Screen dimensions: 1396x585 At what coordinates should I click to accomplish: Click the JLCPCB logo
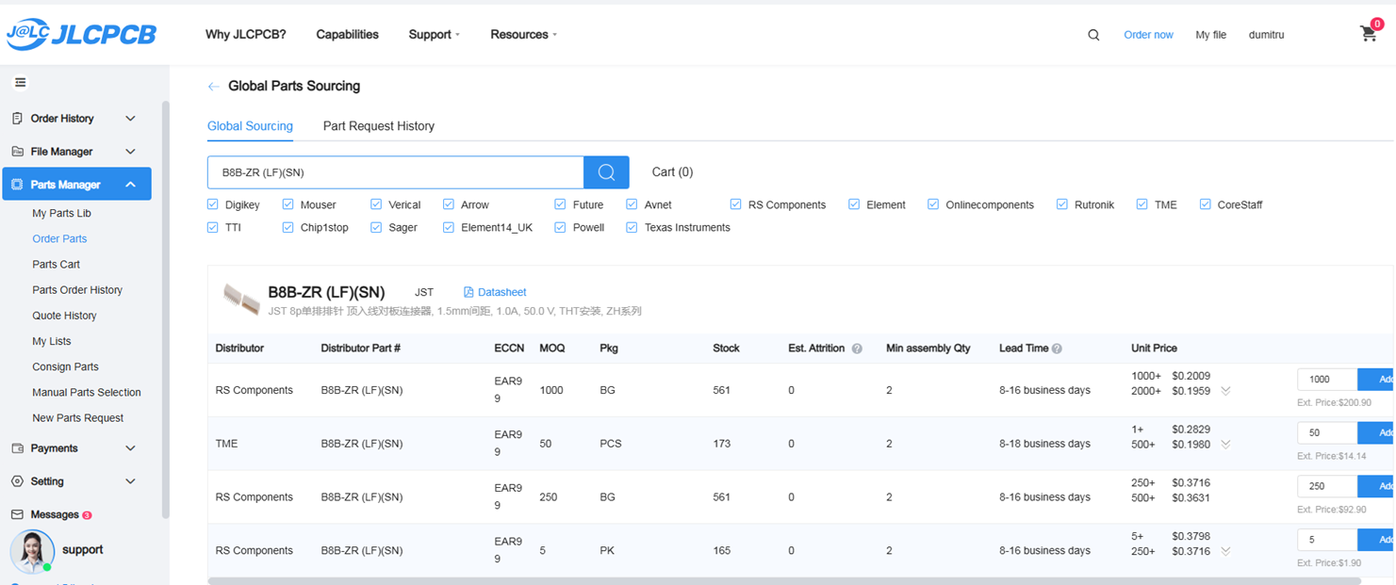pos(80,34)
